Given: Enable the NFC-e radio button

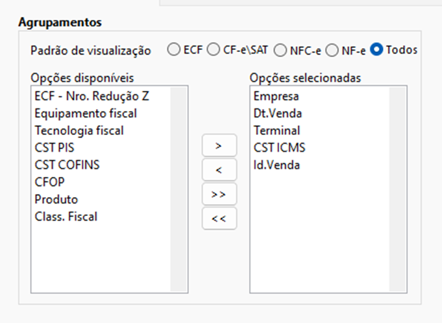Looking at the screenshot, I should [280, 50].
